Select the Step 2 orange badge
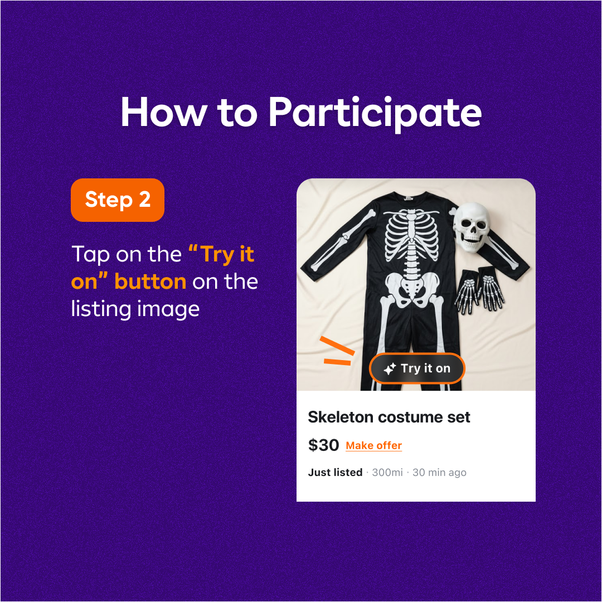 coord(118,200)
